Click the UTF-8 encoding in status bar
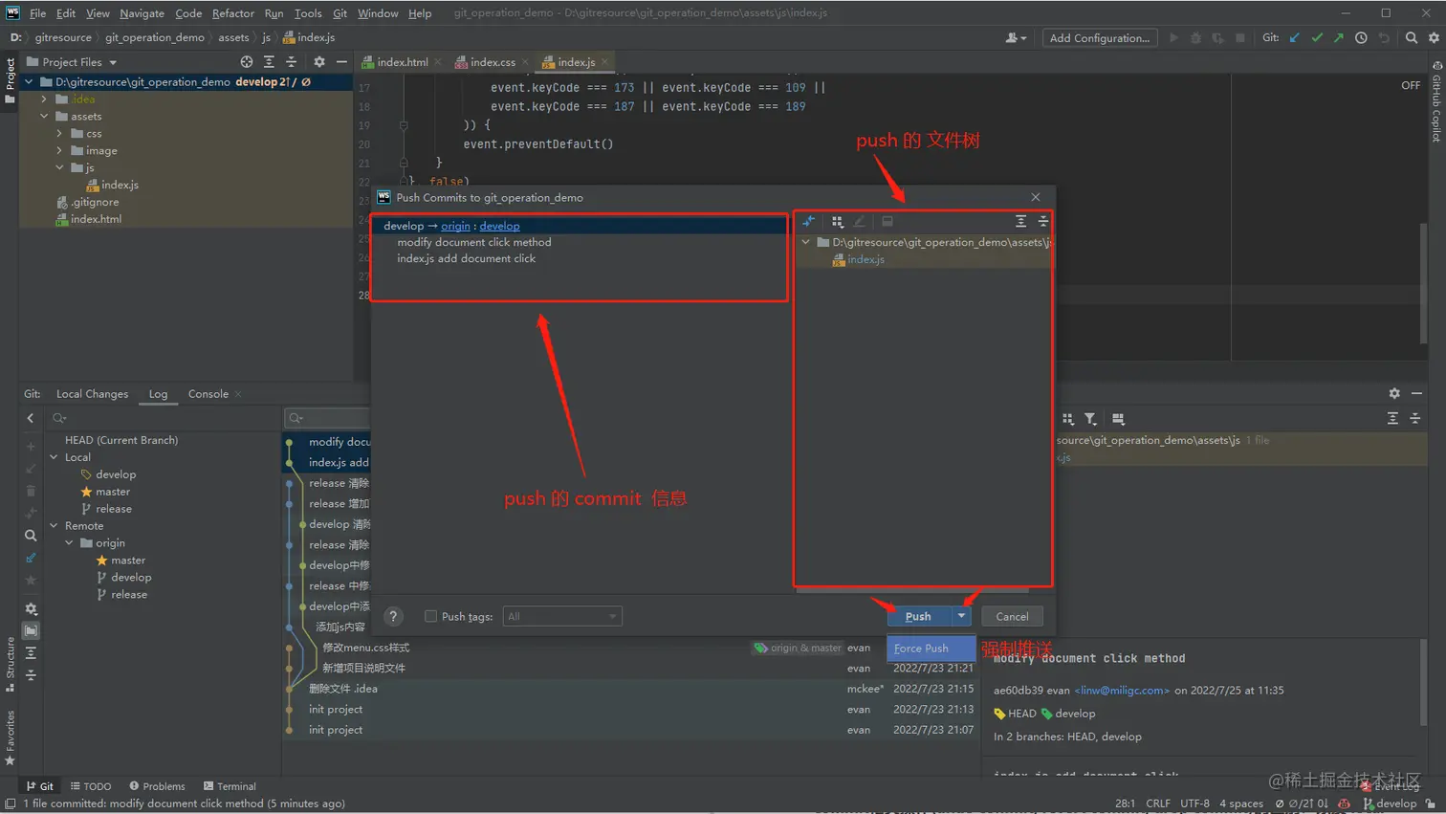The width and height of the screenshot is (1446, 814). (1194, 803)
